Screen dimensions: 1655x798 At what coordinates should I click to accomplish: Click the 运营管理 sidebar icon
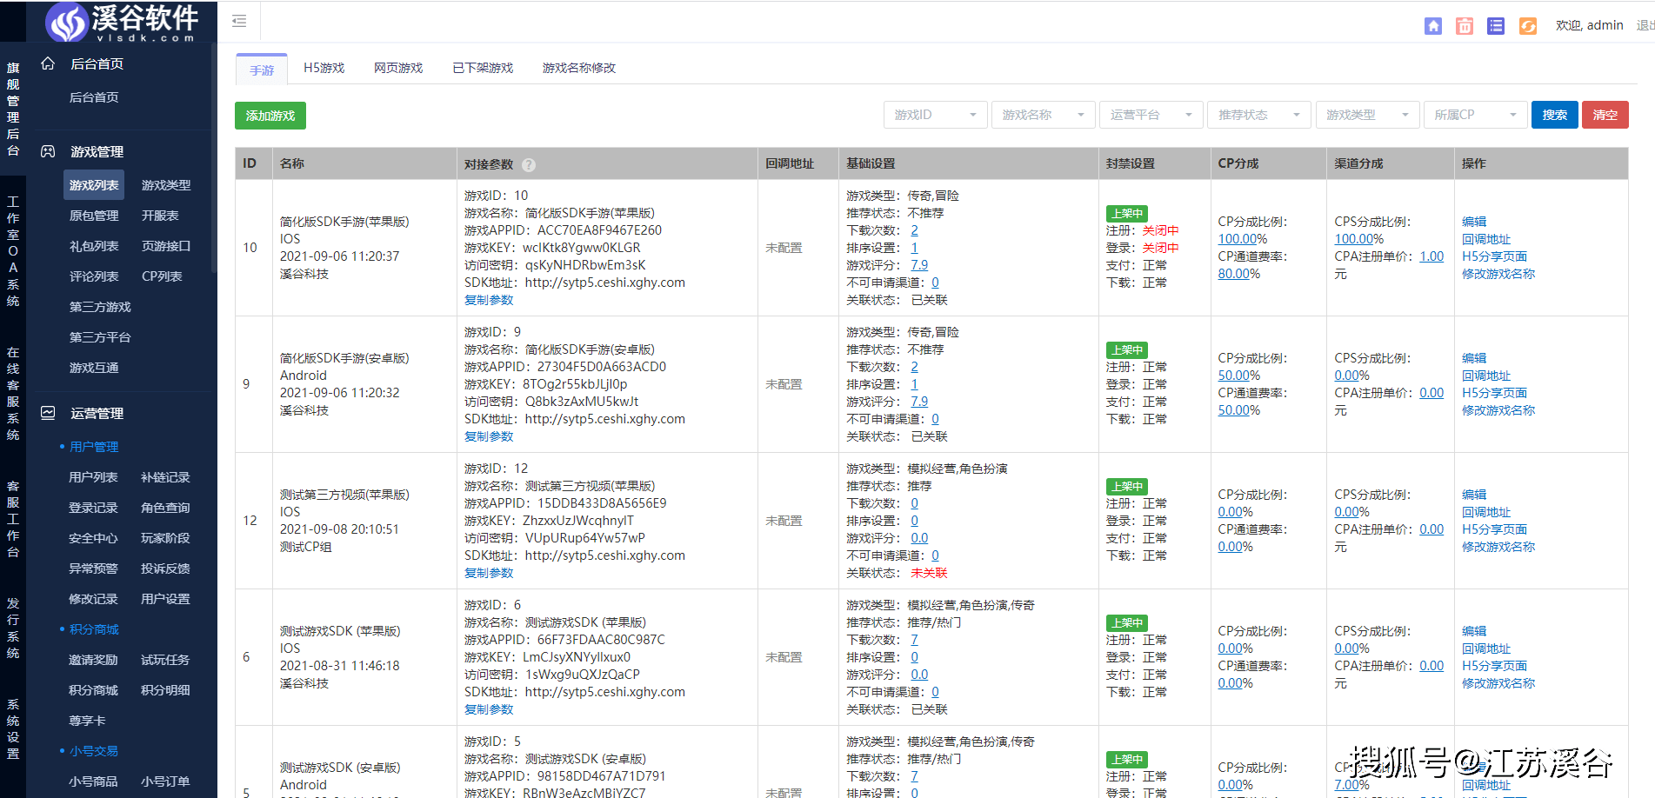(48, 413)
